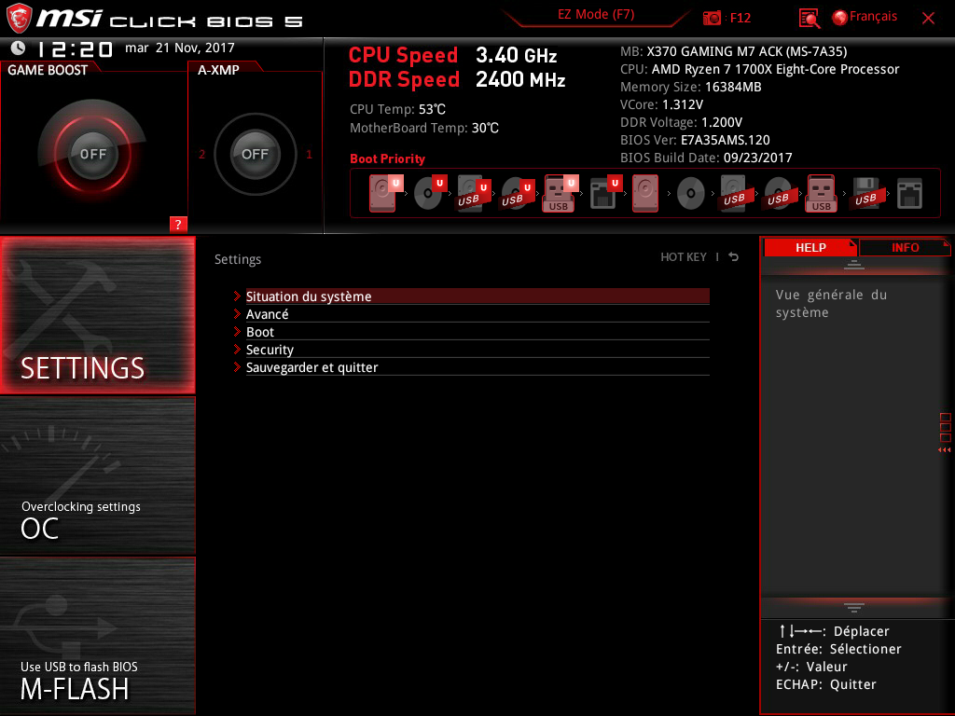
Task: Click the help panel bottom collapse handle
Action: click(x=854, y=607)
